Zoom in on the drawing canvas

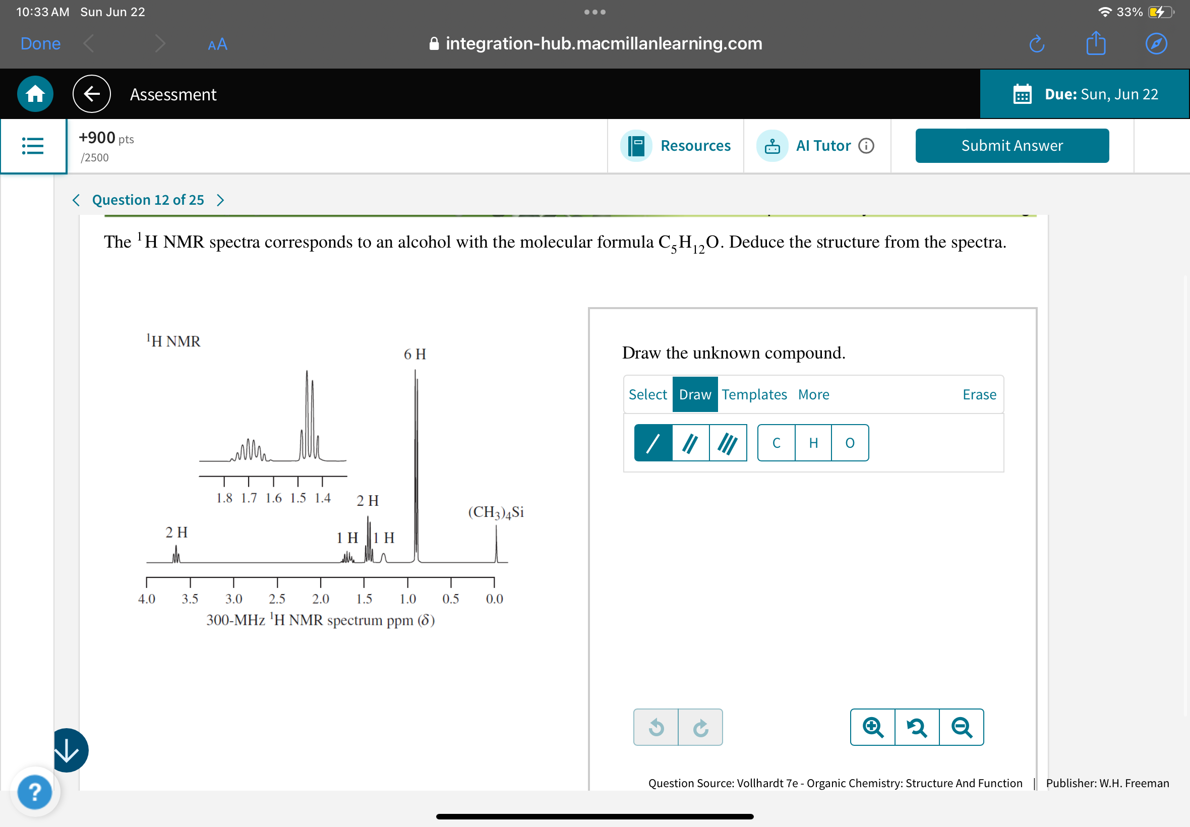(872, 727)
